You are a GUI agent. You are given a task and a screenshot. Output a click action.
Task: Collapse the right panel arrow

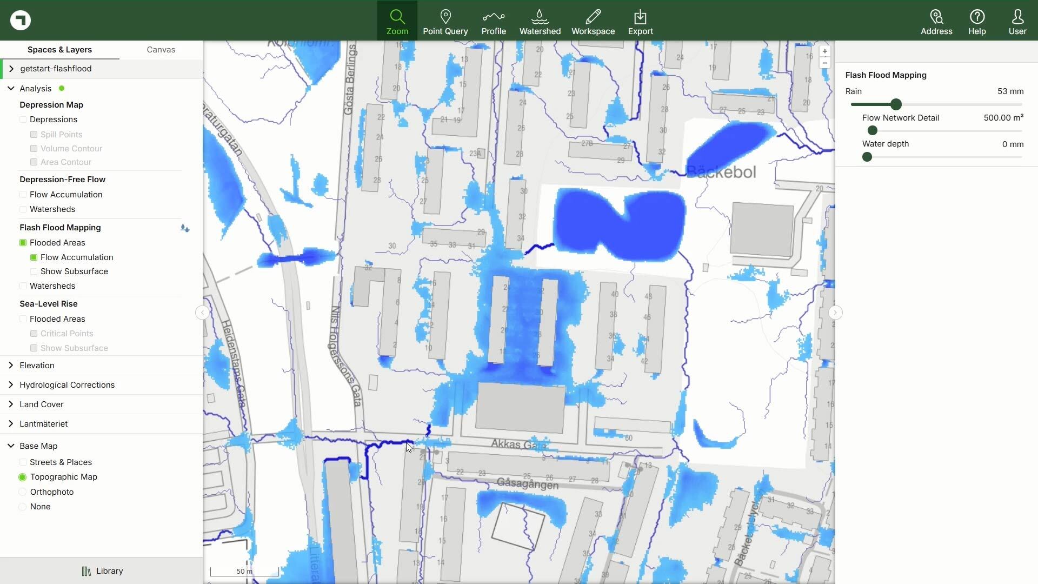pos(835,313)
